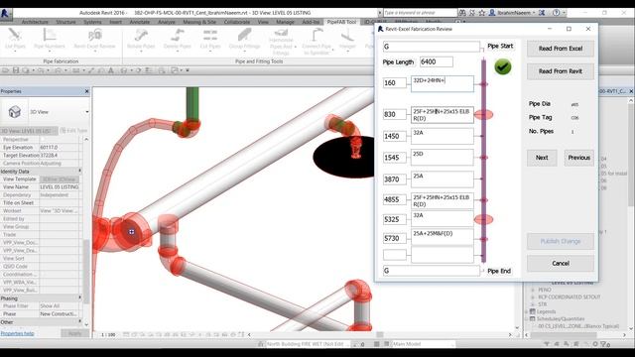This screenshot has width=635, height=357.
Task: Click the Read From Revit button
Action: click(561, 71)
